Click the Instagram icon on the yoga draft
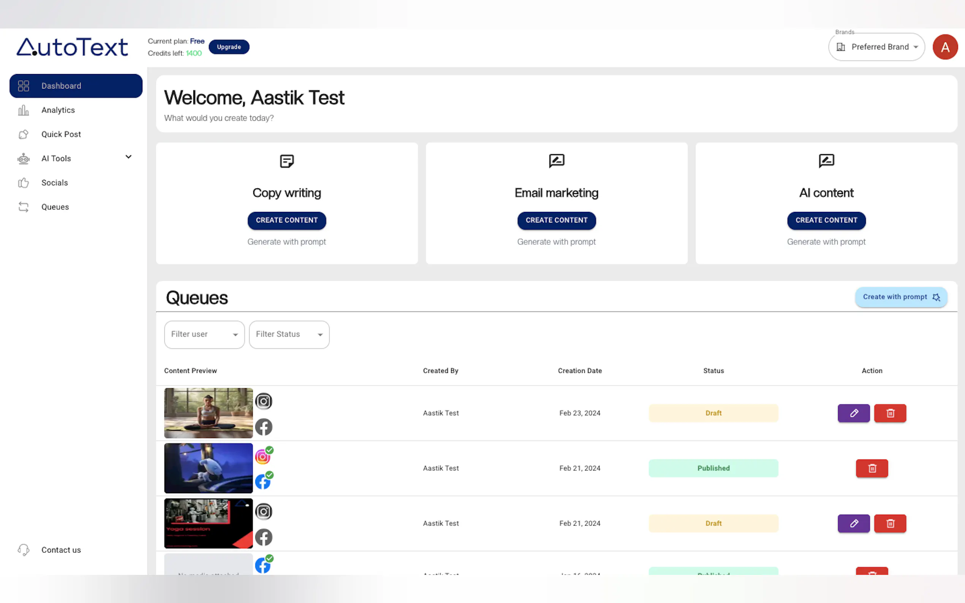This screenshot has width=965, height=603. coord(263,401)
